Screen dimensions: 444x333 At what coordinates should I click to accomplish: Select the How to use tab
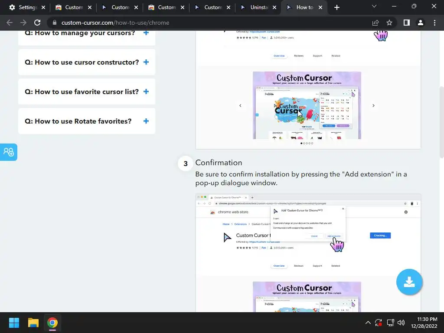coord(305,7)
